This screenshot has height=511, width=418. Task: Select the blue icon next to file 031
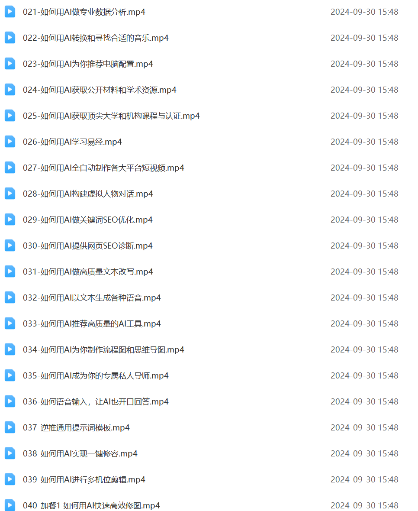[10, 272]
